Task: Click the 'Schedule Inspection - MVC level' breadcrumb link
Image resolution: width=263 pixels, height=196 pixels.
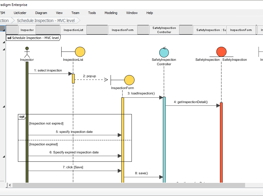Action: 45,20
